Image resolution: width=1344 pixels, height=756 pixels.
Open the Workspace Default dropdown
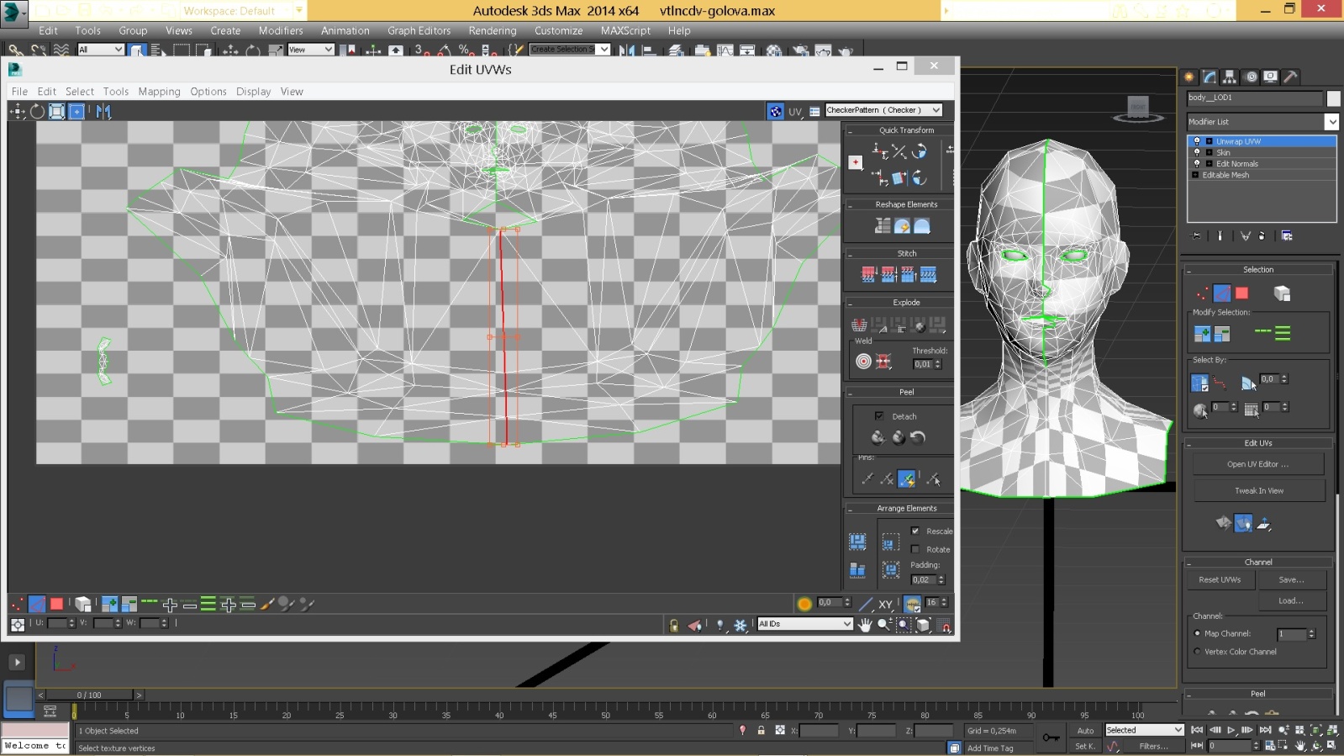[244, 11]
